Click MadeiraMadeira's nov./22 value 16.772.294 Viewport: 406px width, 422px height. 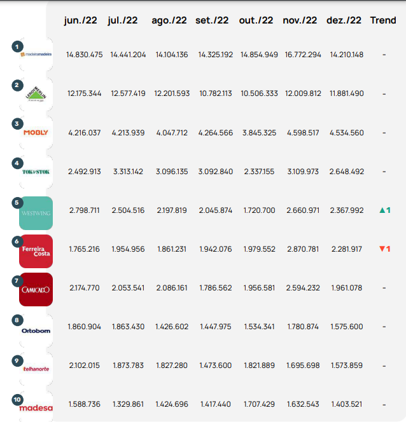pyautogui.click(x=303, y=55)
